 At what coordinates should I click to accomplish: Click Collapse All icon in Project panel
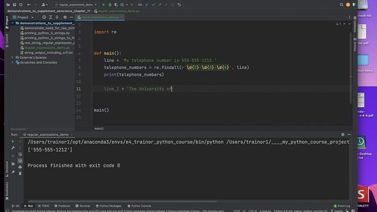coord(57,17)
